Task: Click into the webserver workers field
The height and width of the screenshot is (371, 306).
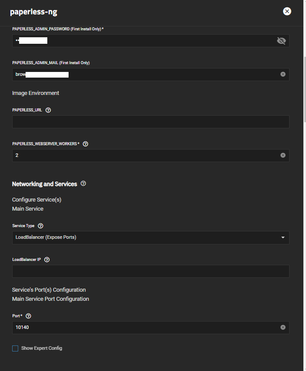Action: (146, 156)
